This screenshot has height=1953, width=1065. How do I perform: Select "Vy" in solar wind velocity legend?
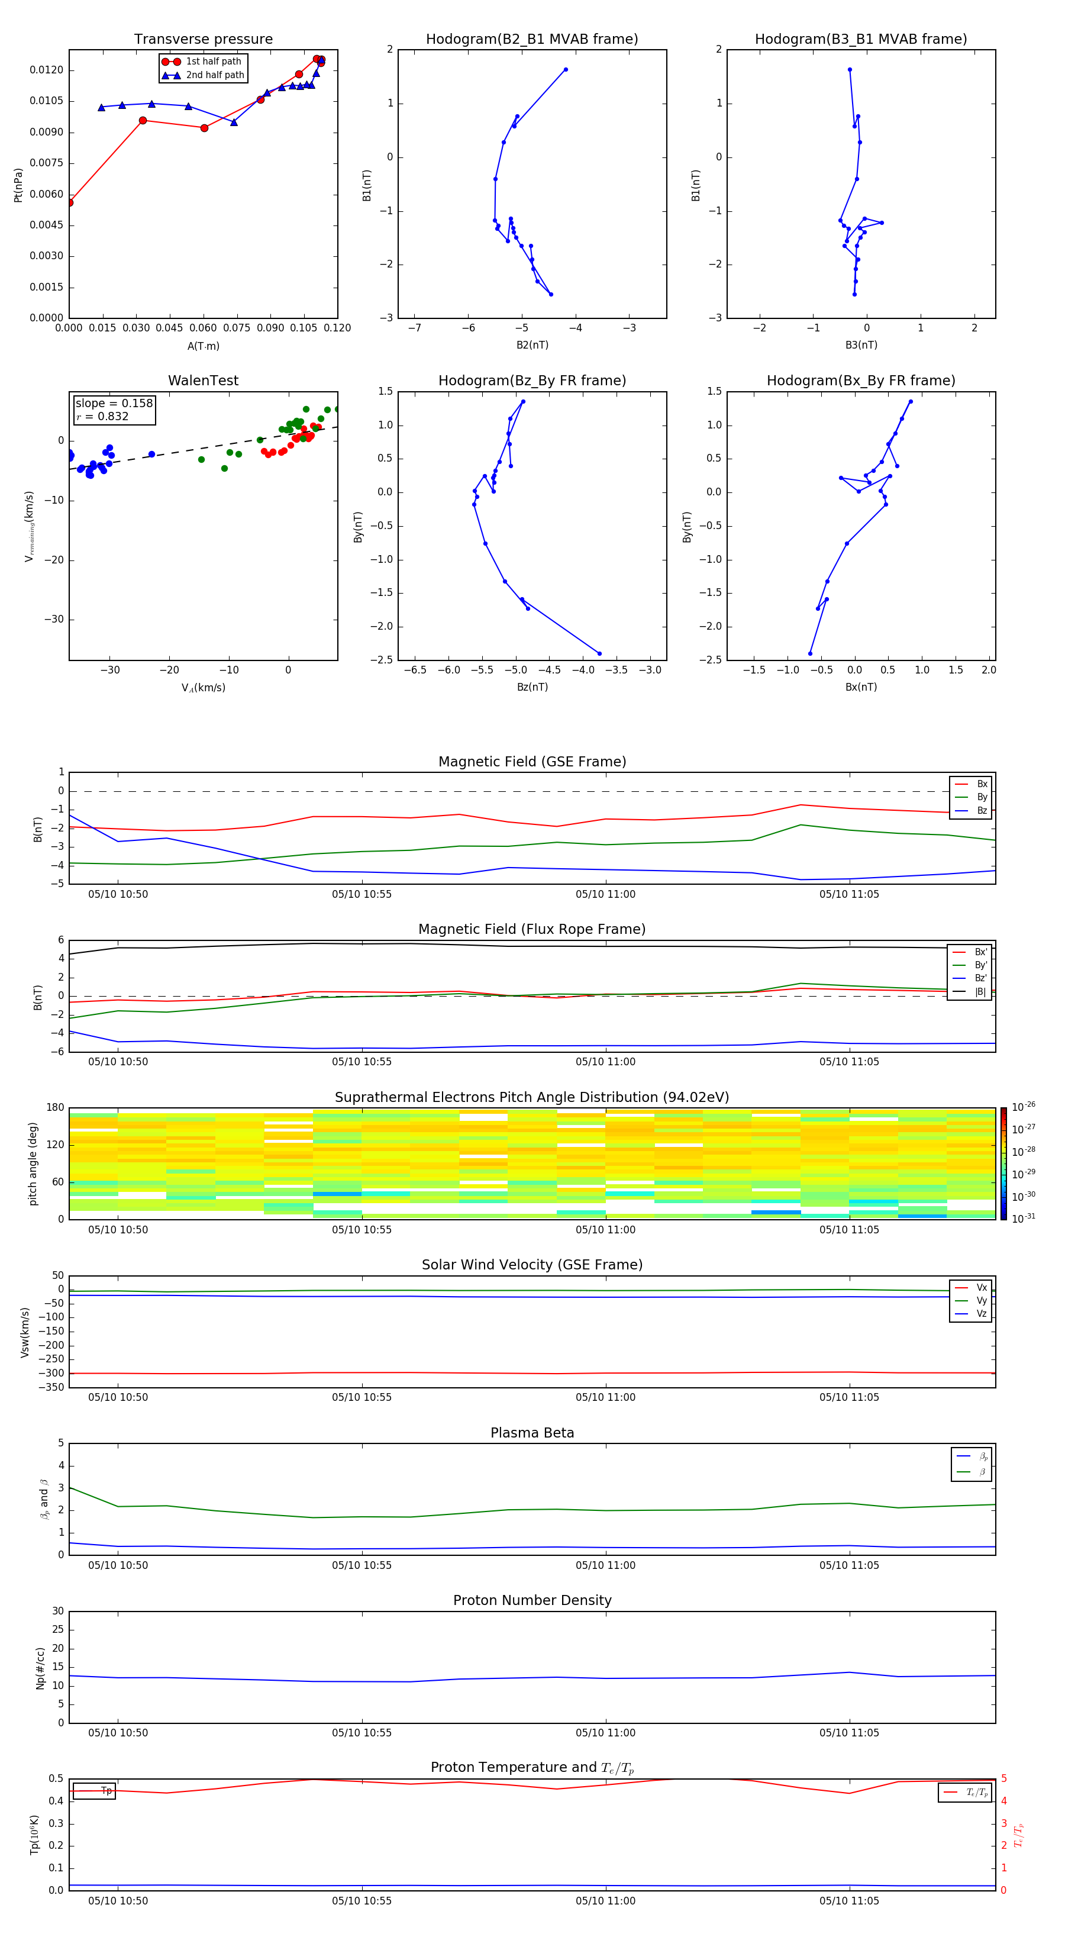(x=971, y=1300)
